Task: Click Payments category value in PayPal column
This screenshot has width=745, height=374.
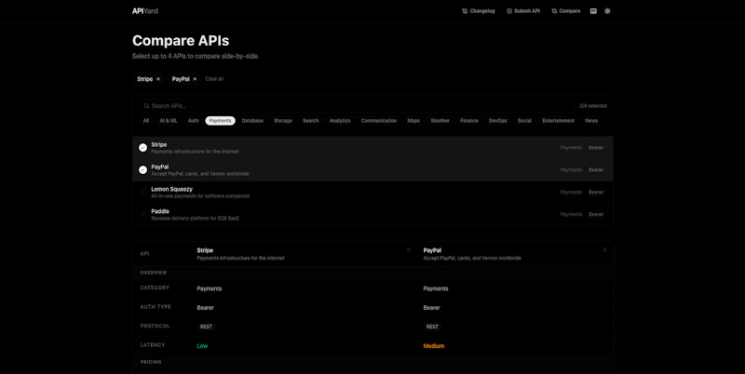Action: point(436,288)
